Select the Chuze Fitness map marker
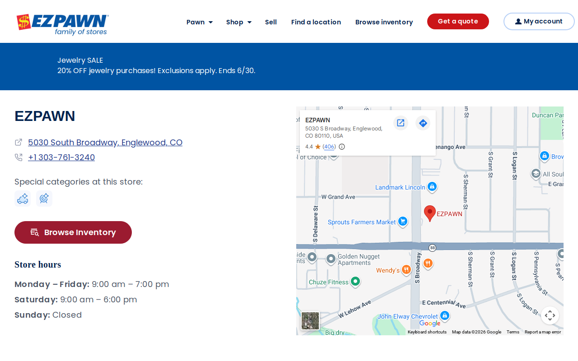Viewport: 578px width, 361px height. pos(355,282)
